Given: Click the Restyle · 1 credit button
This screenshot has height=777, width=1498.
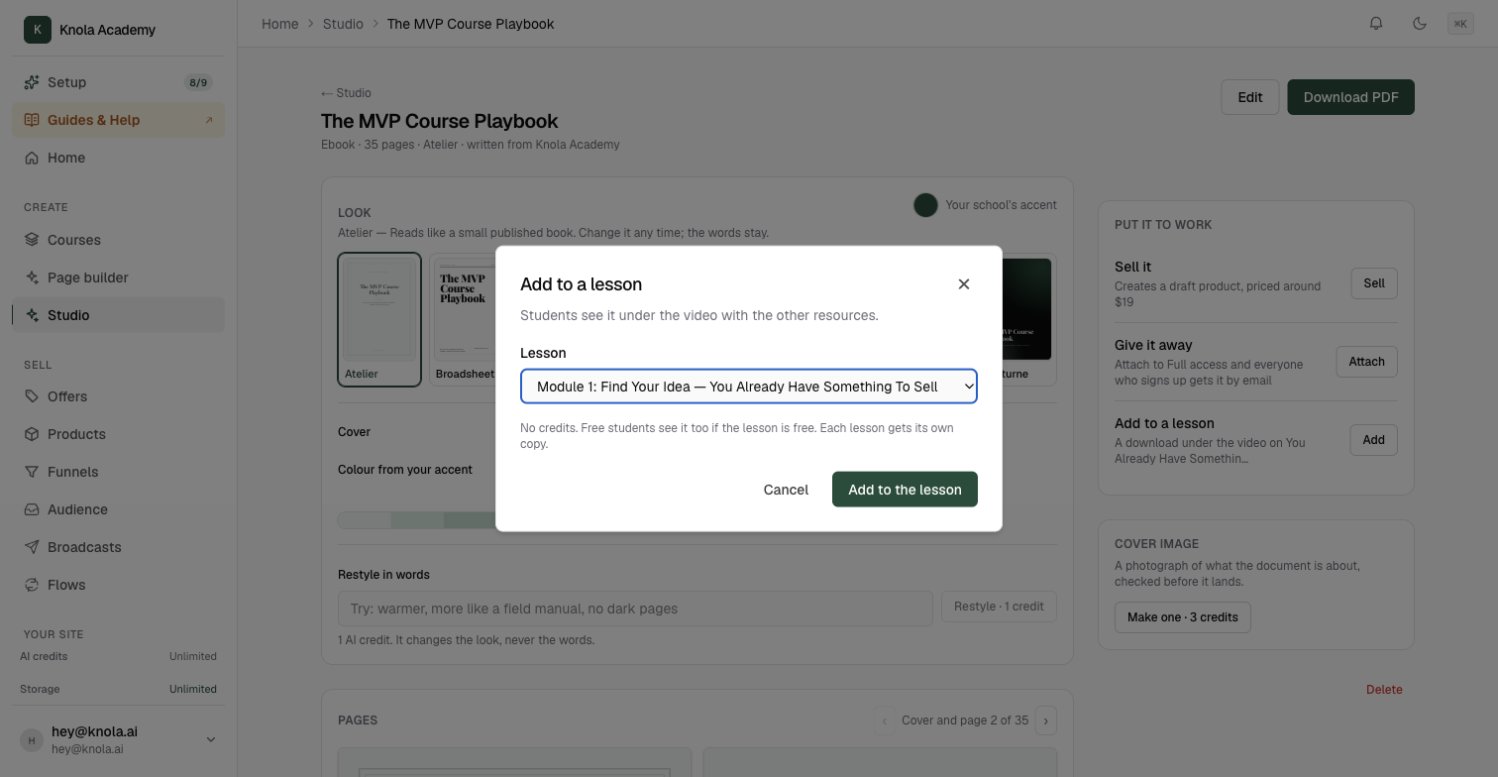Looking at the screenshot, I should click(x=999, y=607).
